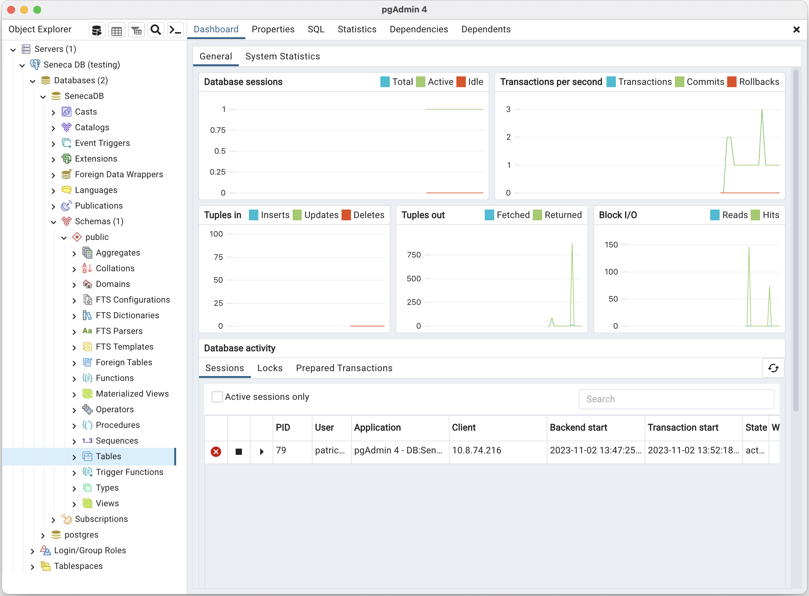Image resolution: width=809 pixels, height=596 pixels.
Task: Switch to the Dependencies tab
Action: point(419,29)
